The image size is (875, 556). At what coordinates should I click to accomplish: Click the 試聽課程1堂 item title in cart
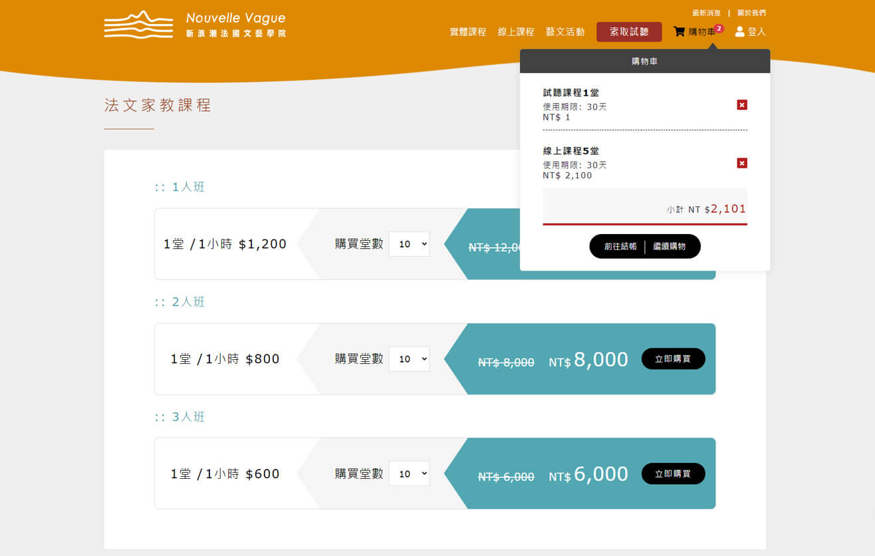pos(570,93)
